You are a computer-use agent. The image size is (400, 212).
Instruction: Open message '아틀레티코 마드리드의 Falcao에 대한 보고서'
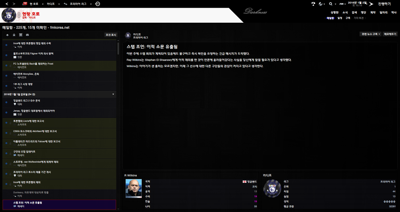[x=59, y=143]
